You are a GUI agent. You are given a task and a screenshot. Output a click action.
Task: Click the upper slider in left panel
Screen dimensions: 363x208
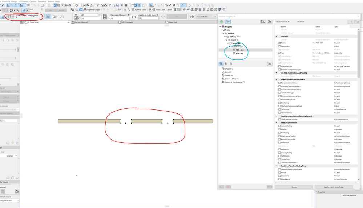coord(15,50)
